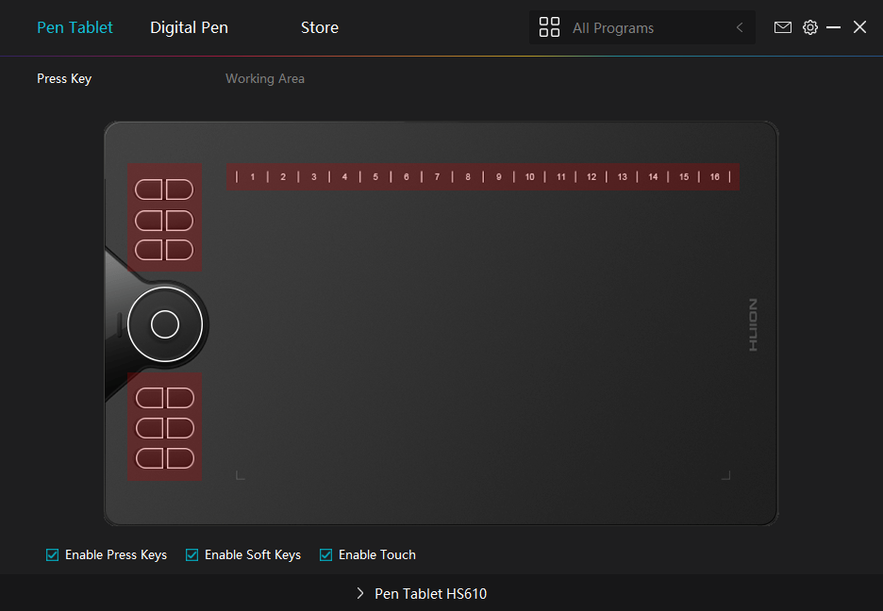Toggle the Enable Soft Keys checkbox

click(192, 554)
